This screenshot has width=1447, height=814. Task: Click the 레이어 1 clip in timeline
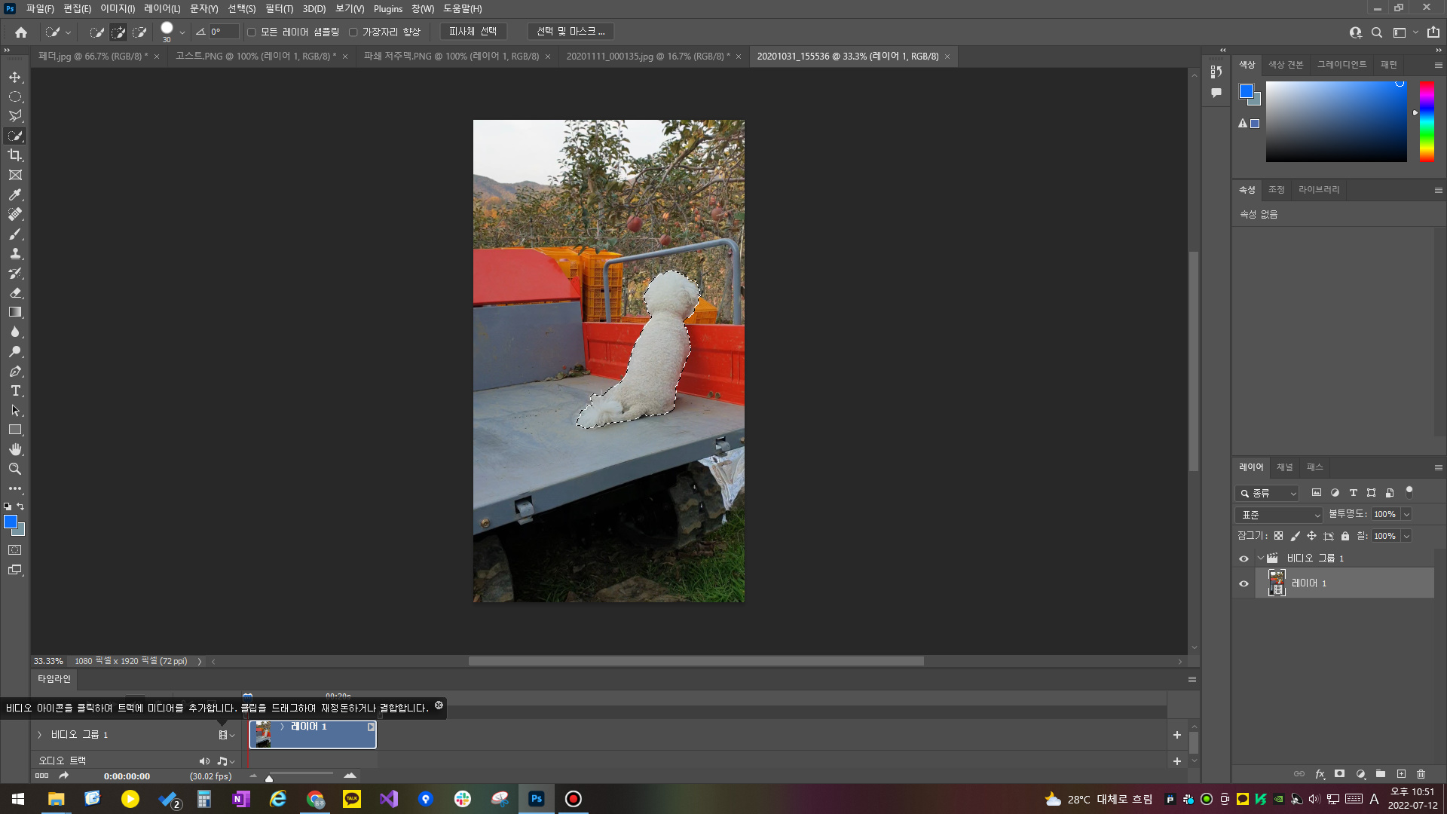(x=313, y=735)
